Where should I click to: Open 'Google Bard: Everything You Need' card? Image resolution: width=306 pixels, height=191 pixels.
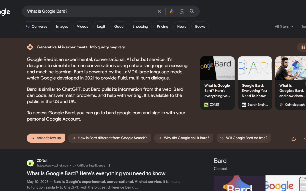(255, 83)
